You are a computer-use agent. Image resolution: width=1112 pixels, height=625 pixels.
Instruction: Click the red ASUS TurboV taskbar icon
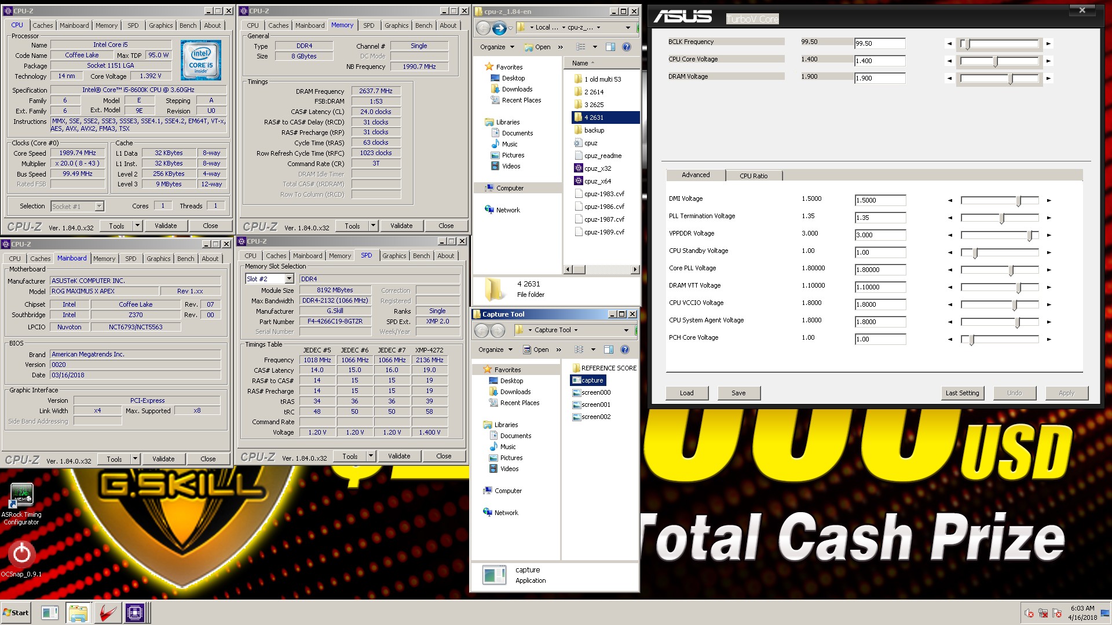(107, 613)
